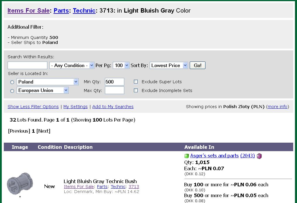Open the Sort By Lowest Price dropdown

click(169, 65)
